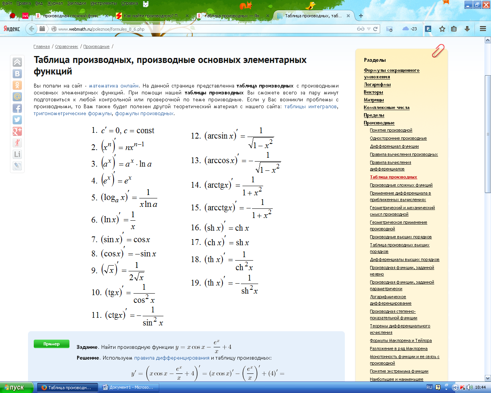The image size is (491, 393).
Task: Open the Инструменты menu
Action: (x=104, y=3)
